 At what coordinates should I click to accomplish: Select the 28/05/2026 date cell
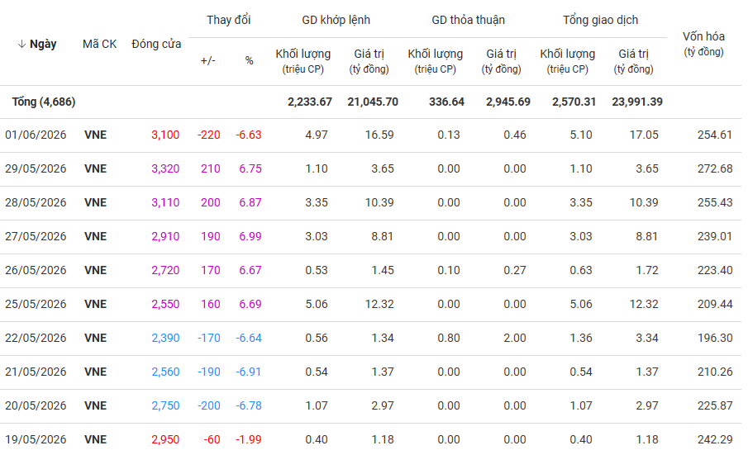[36, 203]
